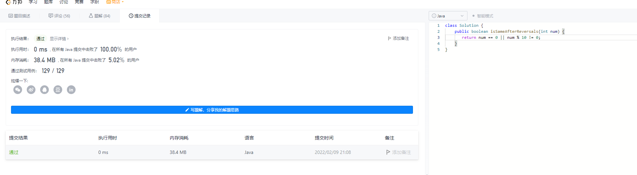Image resolution: width=637 pixels, height=175 pixels.
Task: Click isSameAfterReversals method name in code
Action: (x=514, y=31)
